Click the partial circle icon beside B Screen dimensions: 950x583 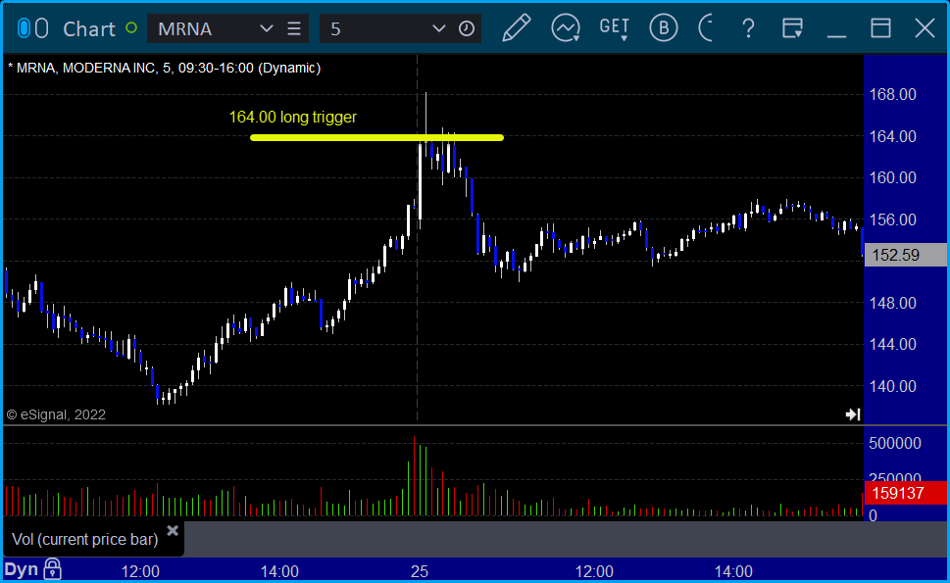point(705,28)
